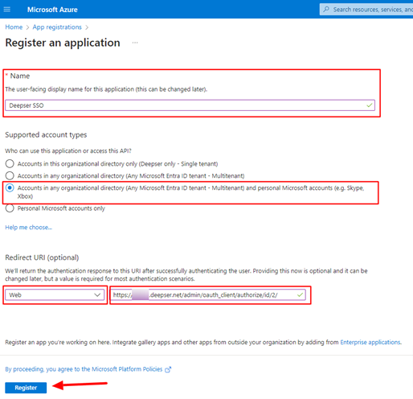Click the external link icon after Platform Policies
Image resolution: width=413 pixels, height=399 pixels.
pyautogui.click(x=168, y=369)
